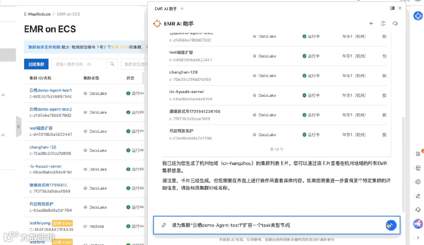Collapse the upper left menu section caret
This screenshot has width=424, height=245.
(x=3, y=95)
